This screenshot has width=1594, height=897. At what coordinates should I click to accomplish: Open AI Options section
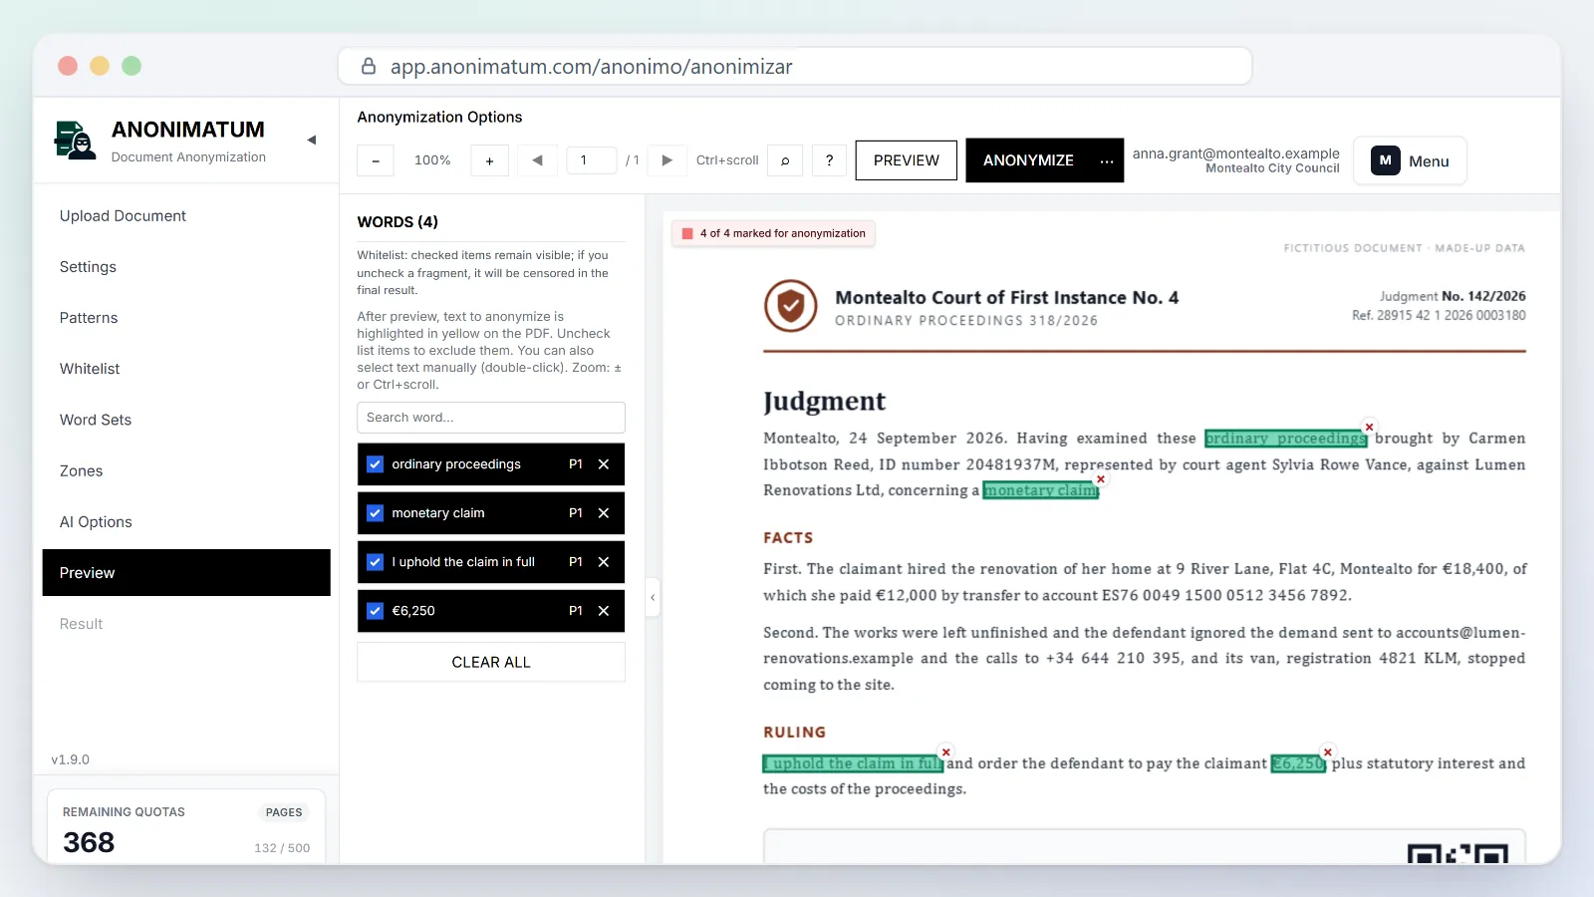pos(186,522)
